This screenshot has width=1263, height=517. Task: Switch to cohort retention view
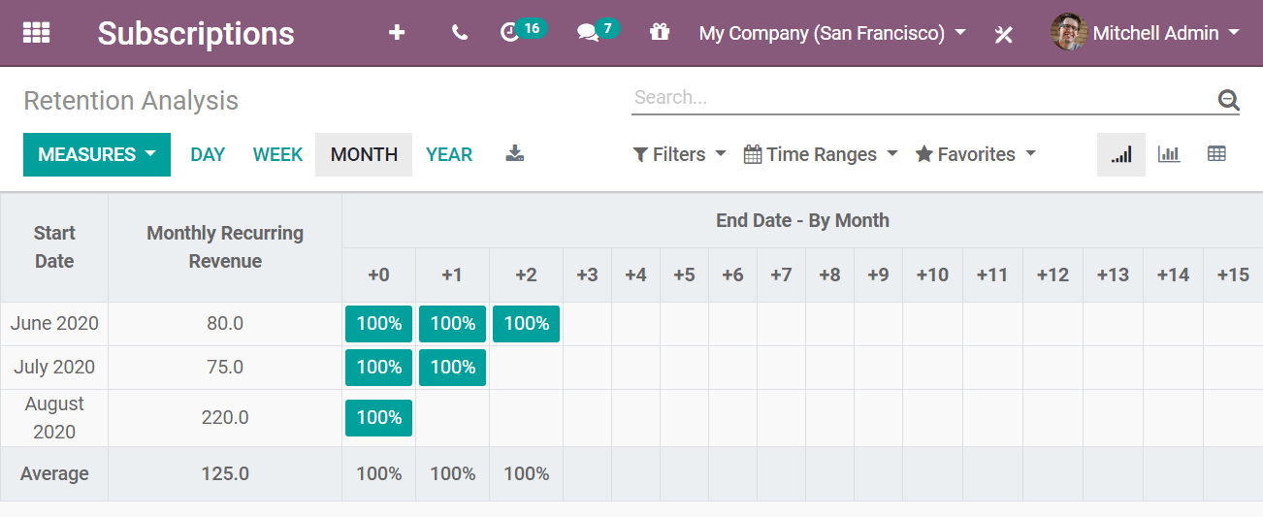(1121, 155)
